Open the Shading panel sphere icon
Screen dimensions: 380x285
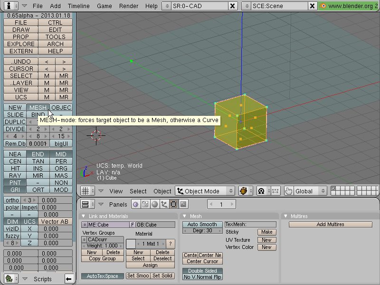(x=155, y=204)
